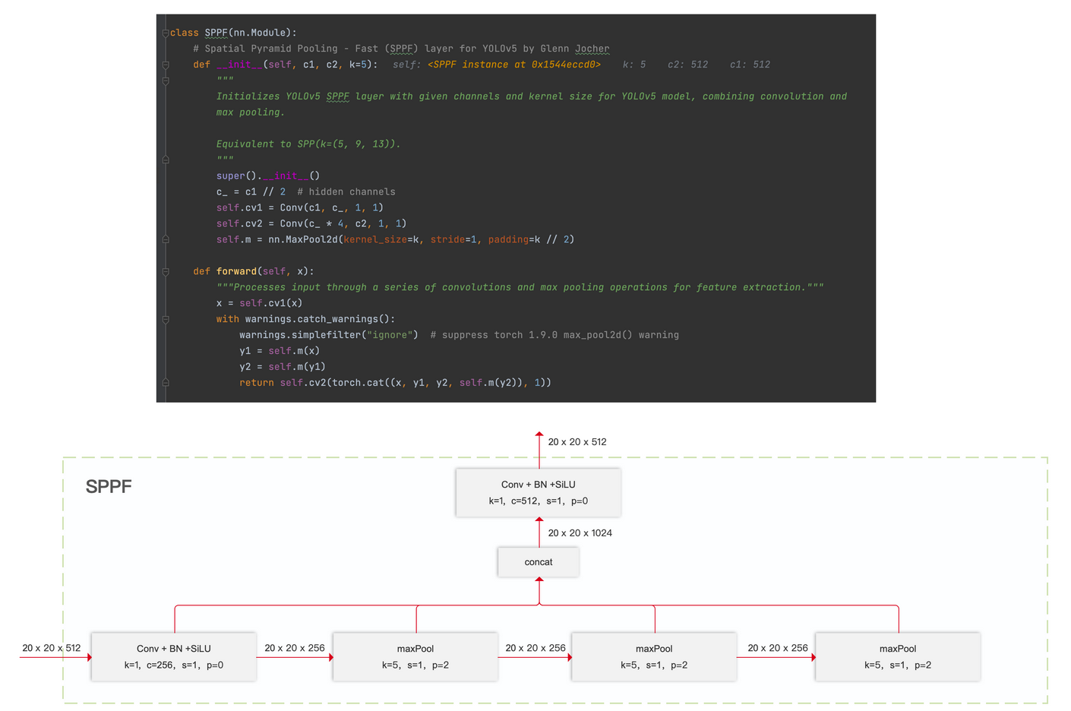The width and height of the screenshot is (1071, 711).
Task: Click the fold marker at the self.m MaxPool2d line
Action: (165, 239)
